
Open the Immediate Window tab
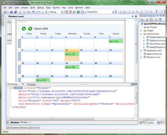[x=17, y=127]
